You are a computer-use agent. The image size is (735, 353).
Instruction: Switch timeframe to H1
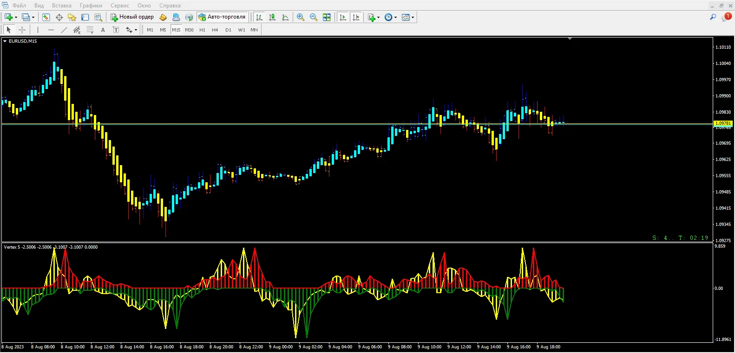[202, 30]
